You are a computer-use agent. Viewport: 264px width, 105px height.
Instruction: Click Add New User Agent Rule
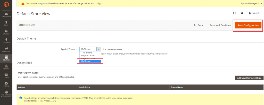(x=249, y=78)
